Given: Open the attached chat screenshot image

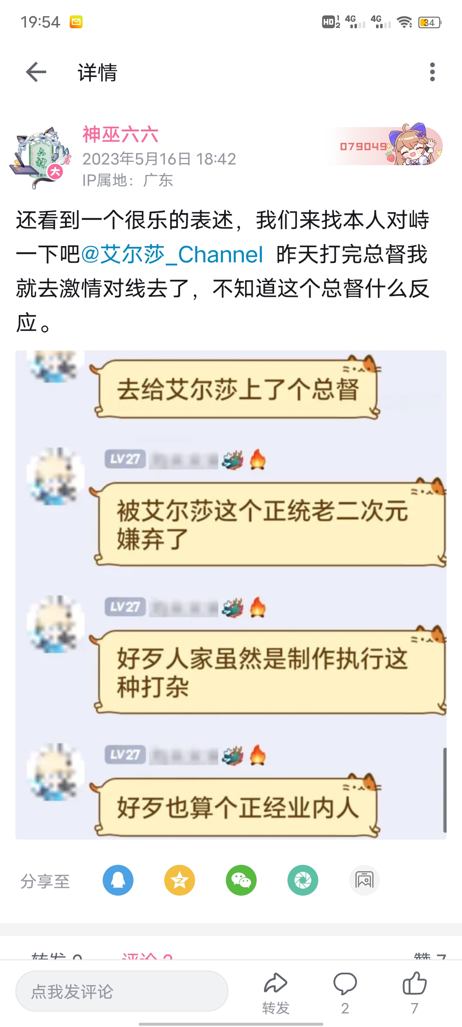Looking at the screenshot, I should pos(231,595).
